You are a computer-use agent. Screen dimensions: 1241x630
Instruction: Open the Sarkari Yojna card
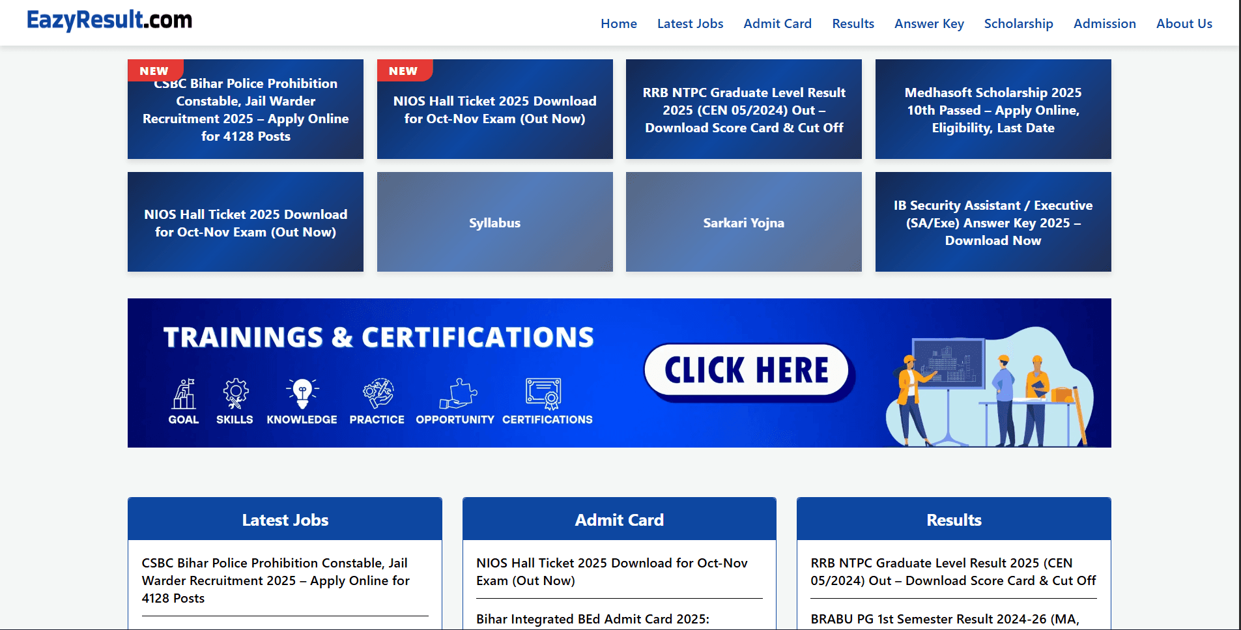pyautogui.click(x=743, y=222)
